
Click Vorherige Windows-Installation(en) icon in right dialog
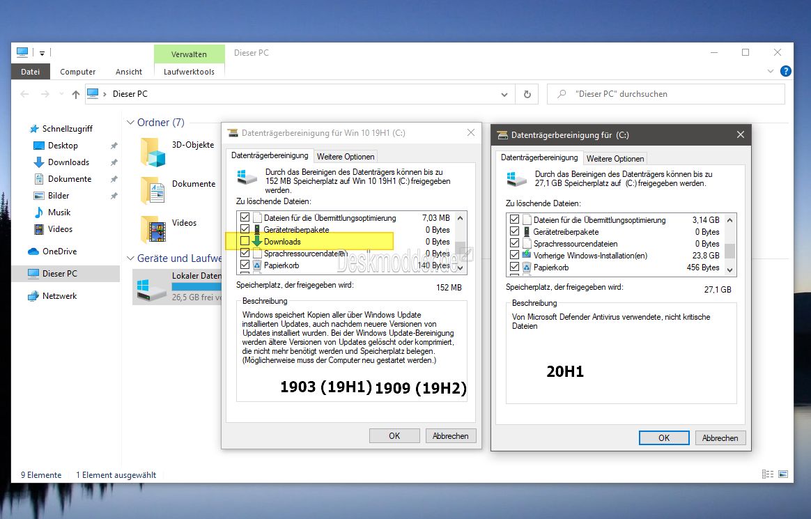(526, 255)
